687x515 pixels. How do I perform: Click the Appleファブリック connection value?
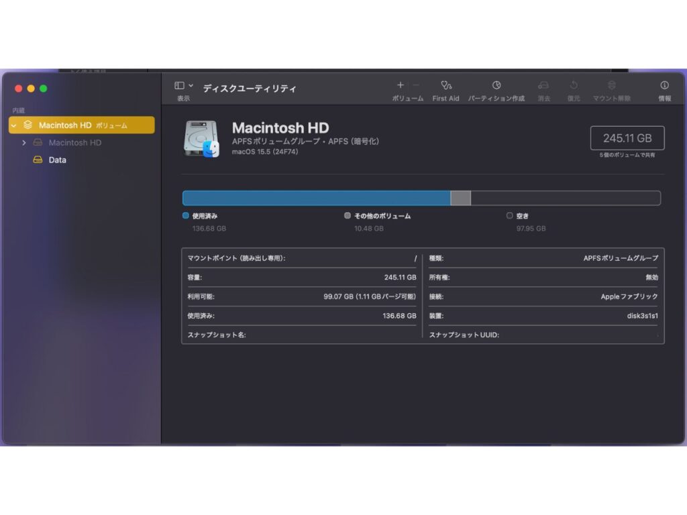pos(629,297)
